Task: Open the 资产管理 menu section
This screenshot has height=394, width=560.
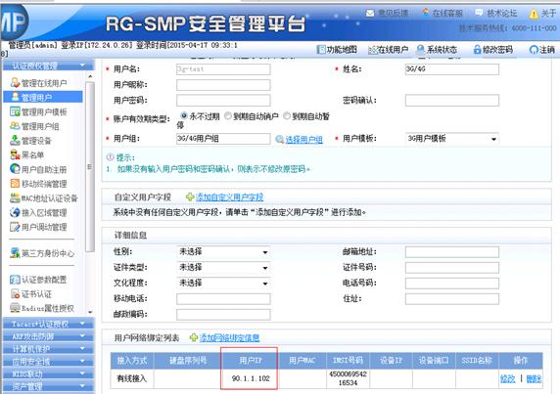Action: click(48, 386)
